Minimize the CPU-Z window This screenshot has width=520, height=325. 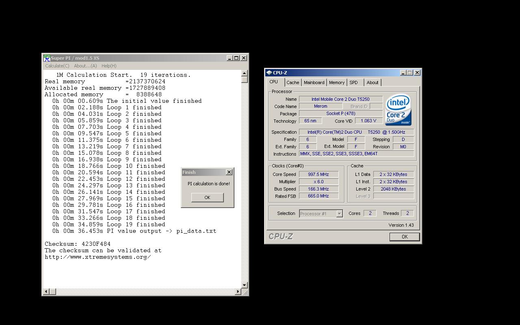403,73
